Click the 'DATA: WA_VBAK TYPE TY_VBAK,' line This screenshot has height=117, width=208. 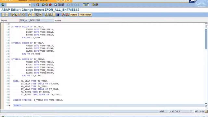tap(30, 81)
